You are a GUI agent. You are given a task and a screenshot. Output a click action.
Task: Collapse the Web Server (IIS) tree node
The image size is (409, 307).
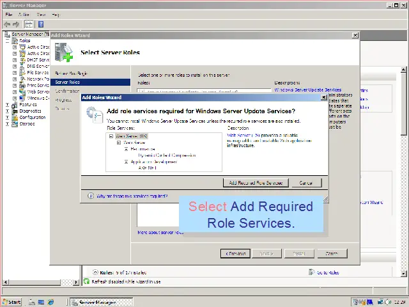point(111,136)
